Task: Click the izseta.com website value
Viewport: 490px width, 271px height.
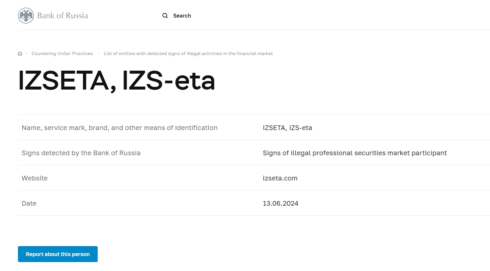Action: [x=280, y=178]
